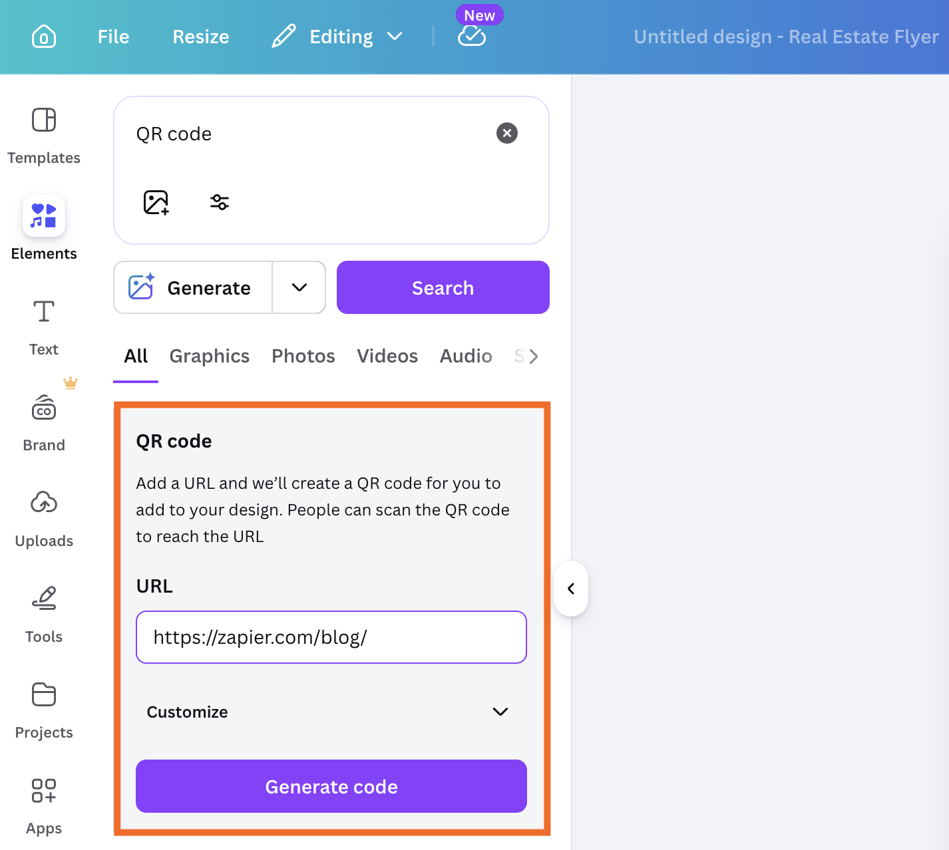This screenshot has height=850, width=949.
Task: Collapse the side panel with the chevron
Action: point(570,588)
